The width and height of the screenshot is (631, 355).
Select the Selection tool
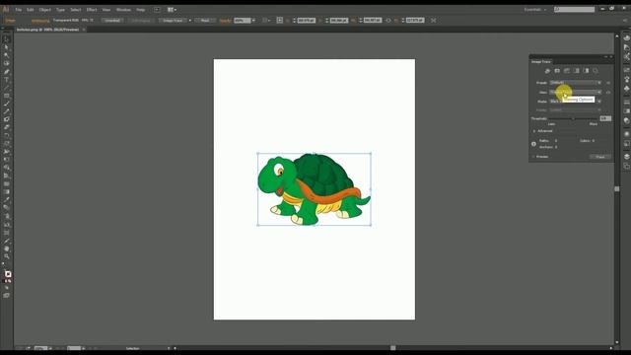coord(7,39)
